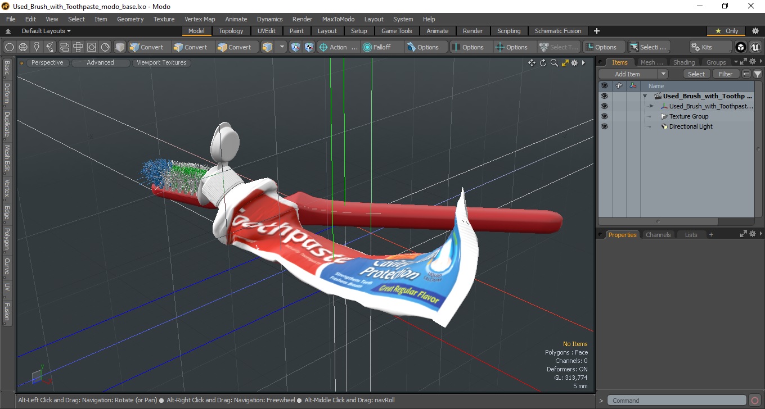
Task: Click into the Command input field
Action: click(x=677, y=401)
